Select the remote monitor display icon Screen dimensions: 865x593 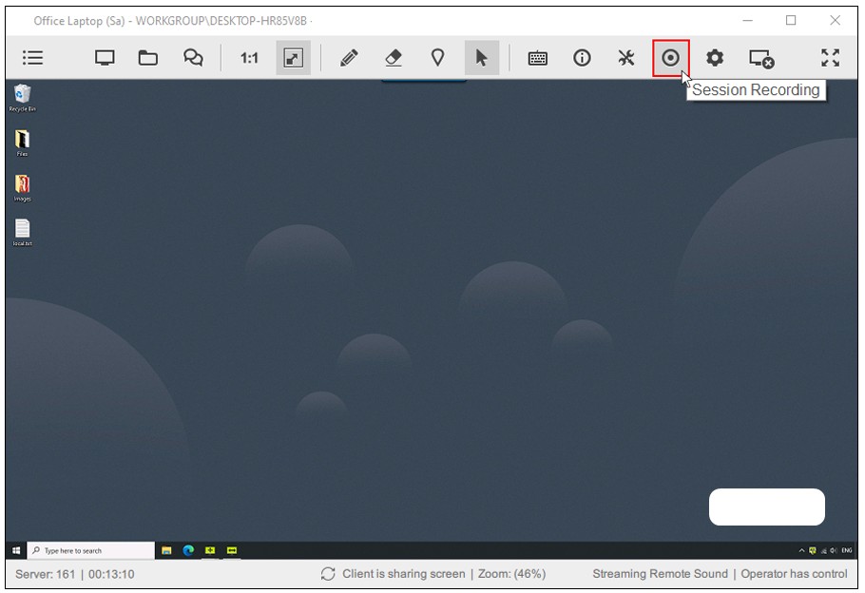[x=102, y=58]
